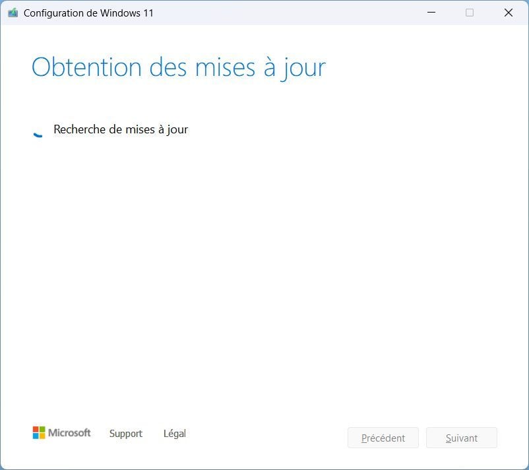Viewport: 529px width, 470px height.
Task: Click the "Configuration de Windows 11" title text
Action: coord(88,13)
